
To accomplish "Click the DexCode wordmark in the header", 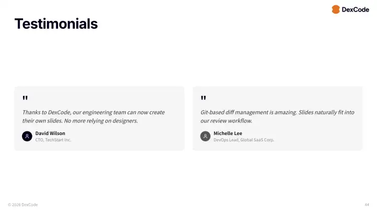I will (x=356, y=9).
